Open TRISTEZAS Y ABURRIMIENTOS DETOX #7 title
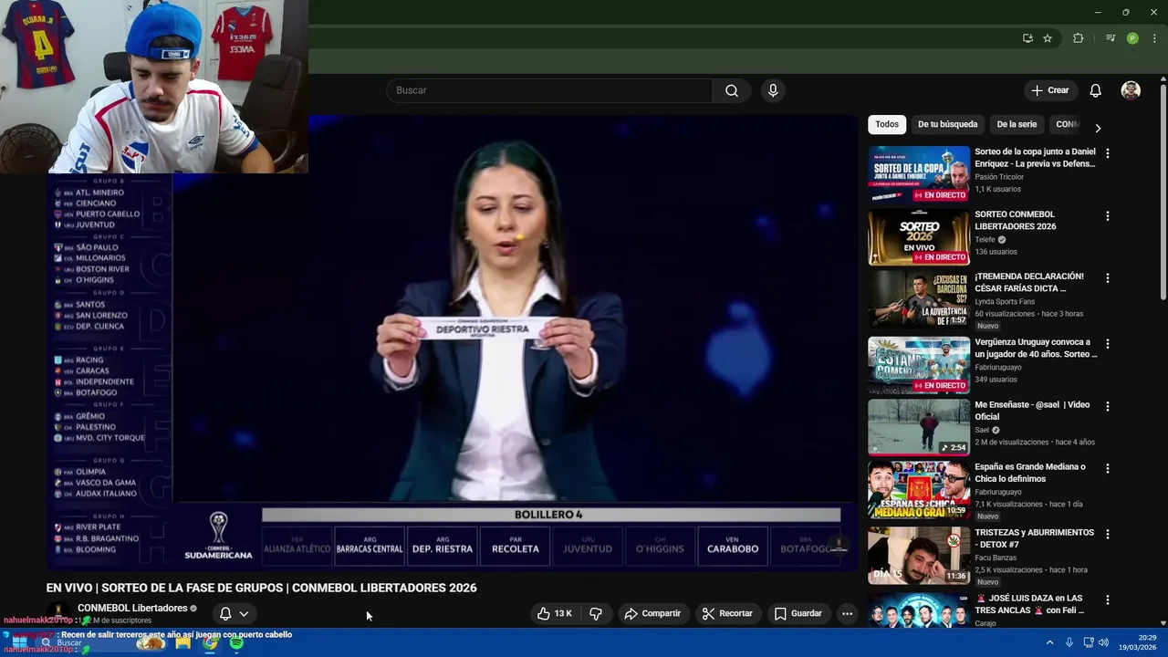 (x=1034, y=538)
